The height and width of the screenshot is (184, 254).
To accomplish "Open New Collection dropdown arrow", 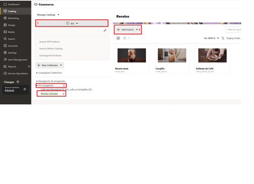I will [x=61, y=65].
